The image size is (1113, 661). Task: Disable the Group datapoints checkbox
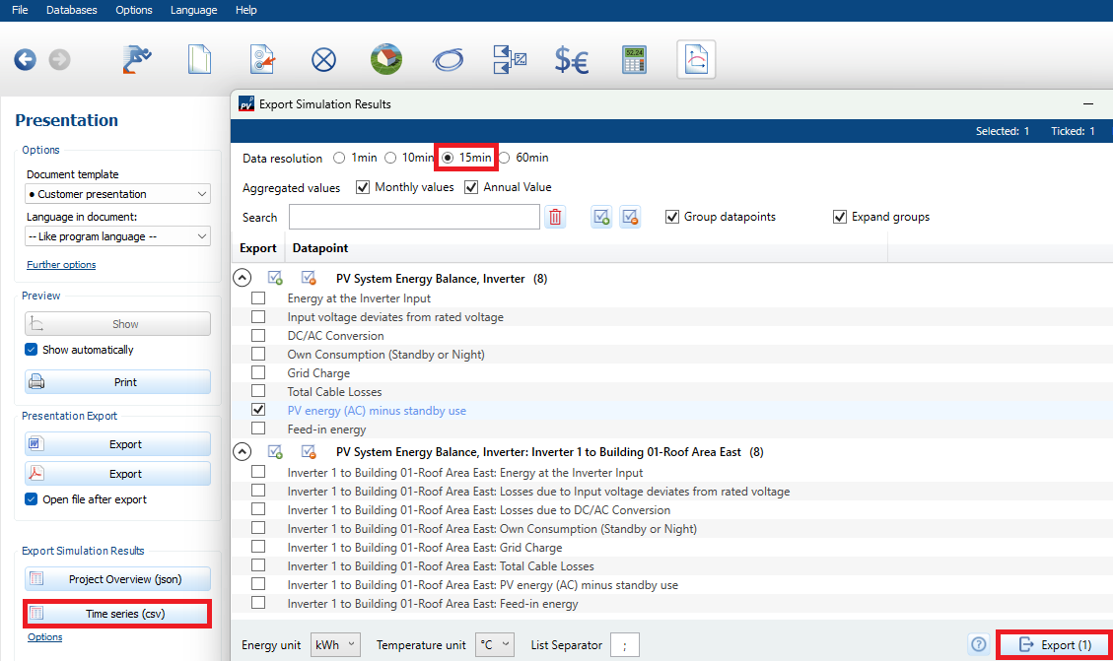coord(672,217)
